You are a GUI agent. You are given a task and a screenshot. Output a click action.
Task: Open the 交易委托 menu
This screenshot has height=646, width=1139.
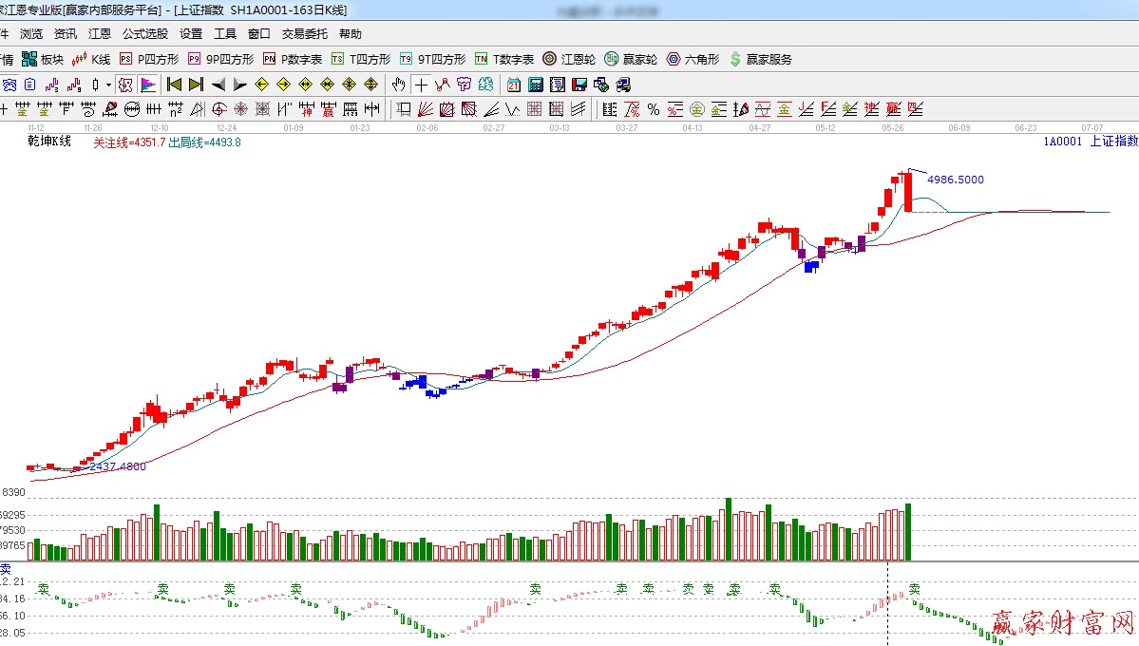304,34
